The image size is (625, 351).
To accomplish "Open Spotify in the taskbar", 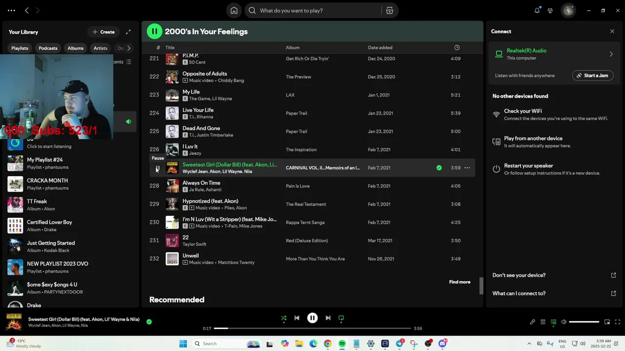I will (x=342, y=344).
